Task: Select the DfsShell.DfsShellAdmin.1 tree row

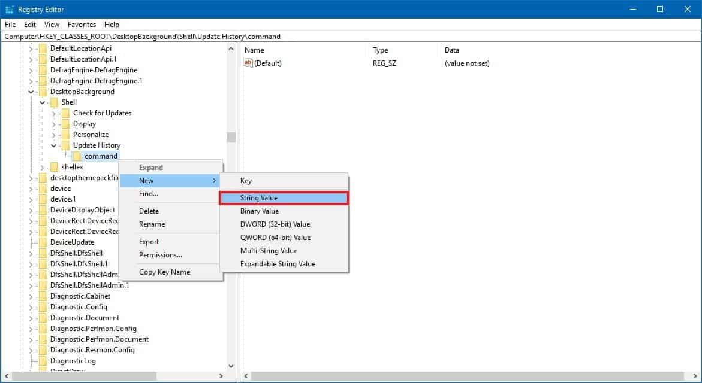Action: pyautogui.click(x=89, y=285)
